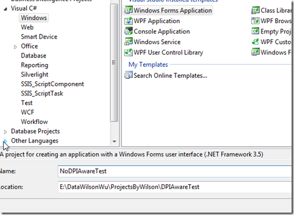Expand the Database Projects node
The width and height of the screenshot is (294, 215).
(x=5, y=131)
